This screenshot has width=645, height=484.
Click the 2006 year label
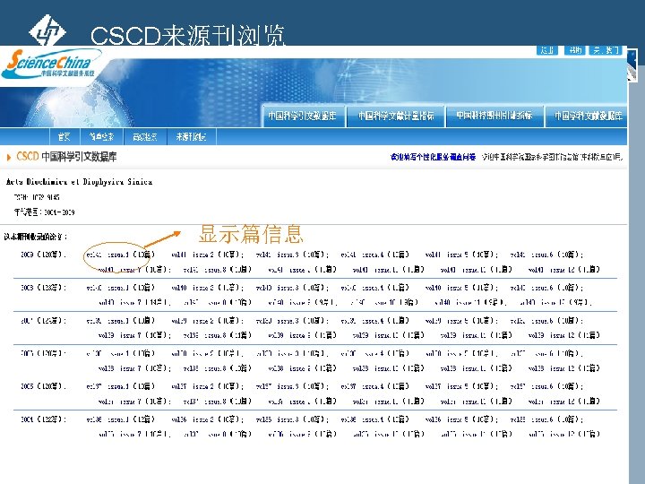point(43,353)
